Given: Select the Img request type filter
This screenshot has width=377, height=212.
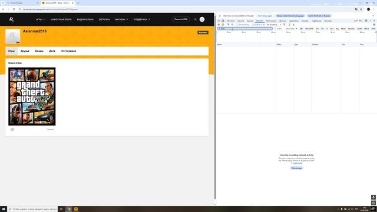Looking at the screenshot, I should point(338,29).
